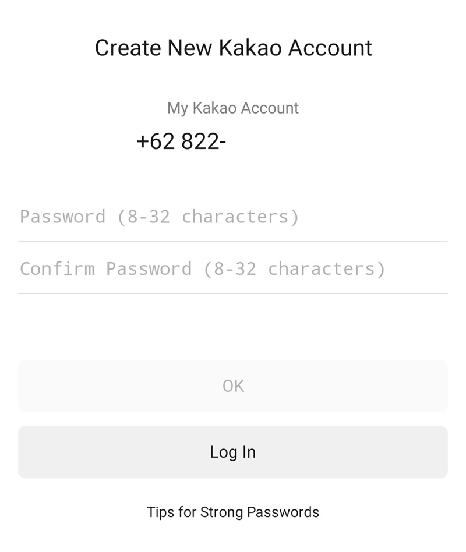Click the +62 822- phone number

tap(181, 141)
